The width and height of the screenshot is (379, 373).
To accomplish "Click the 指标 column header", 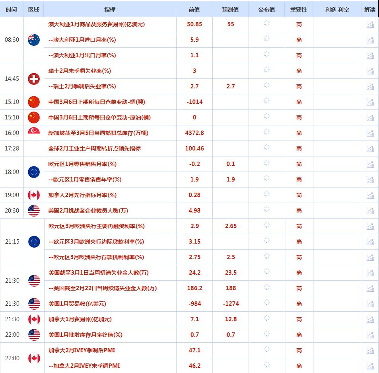I will click(110, 10).
